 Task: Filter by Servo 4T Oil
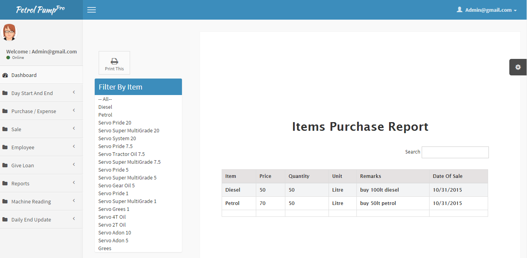(x=112, y=217)
